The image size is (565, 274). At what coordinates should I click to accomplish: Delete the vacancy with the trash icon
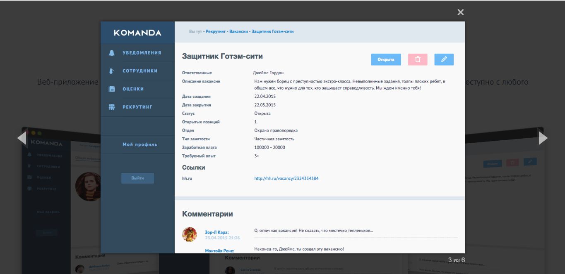[417, 59]
